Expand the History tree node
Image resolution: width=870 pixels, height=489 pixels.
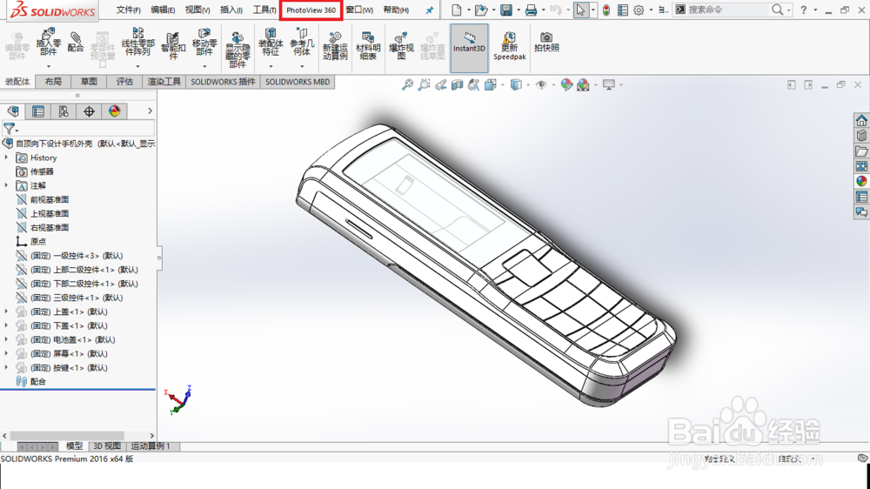coord(7,157)
